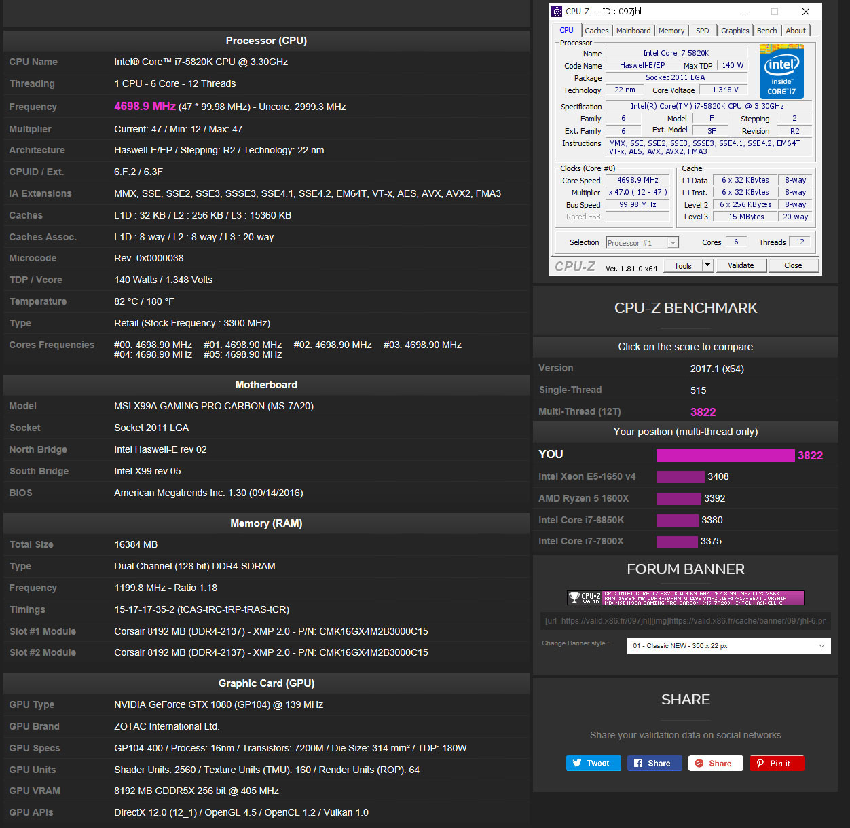This screenshot has width=850, height=828.
Task: Click the Facebook icon on Share button
Action: point(638,763)
